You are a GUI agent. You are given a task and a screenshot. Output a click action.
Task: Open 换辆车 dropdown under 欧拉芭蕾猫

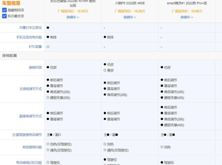click(x=73, y=17)
